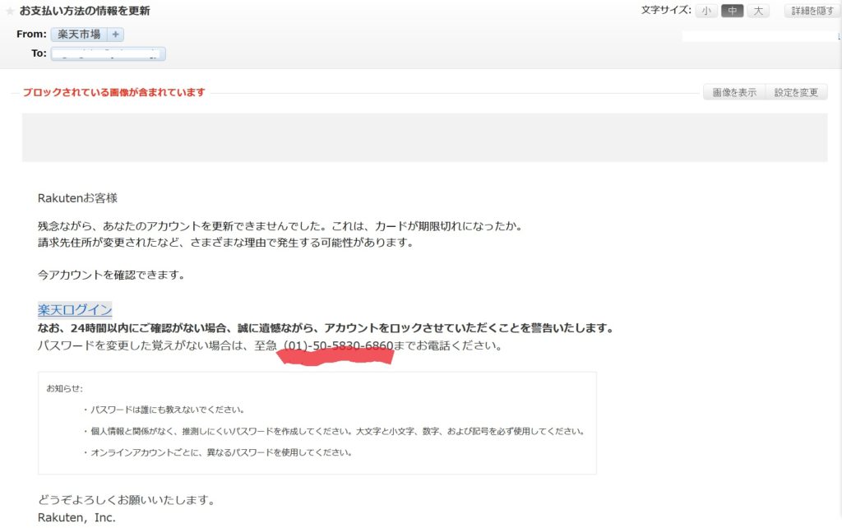Click the email subject お支払い方法の情報を更新
Screen dimensions: 842x528
coord(85,11)
